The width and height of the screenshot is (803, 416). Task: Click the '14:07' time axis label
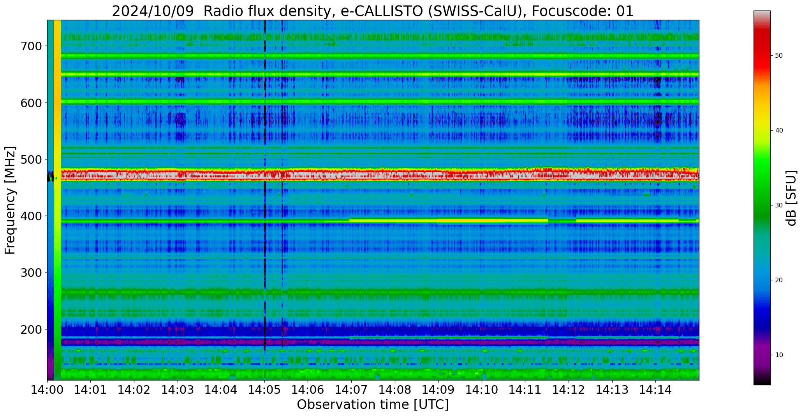coord(351,389)
